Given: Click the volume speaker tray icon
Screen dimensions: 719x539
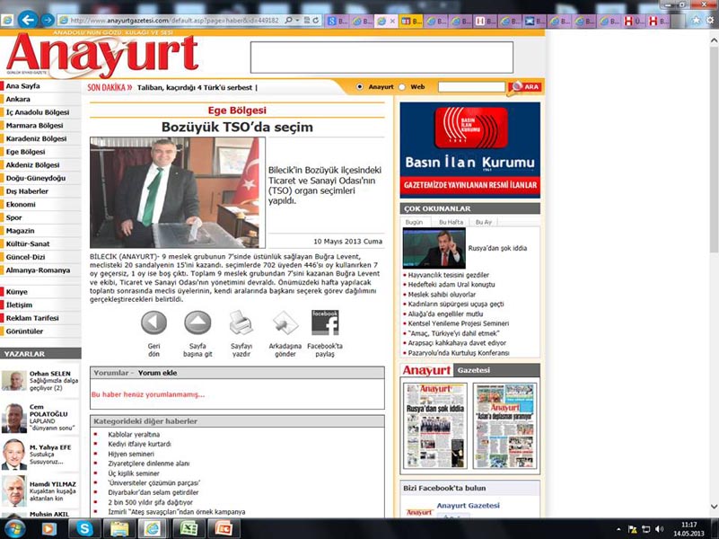Looking at the screenshot, I should click(x=660, y=529).
